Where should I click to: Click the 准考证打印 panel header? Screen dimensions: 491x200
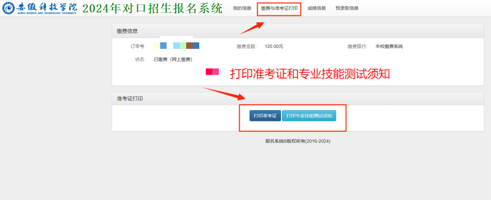click(x=130, y=98)
